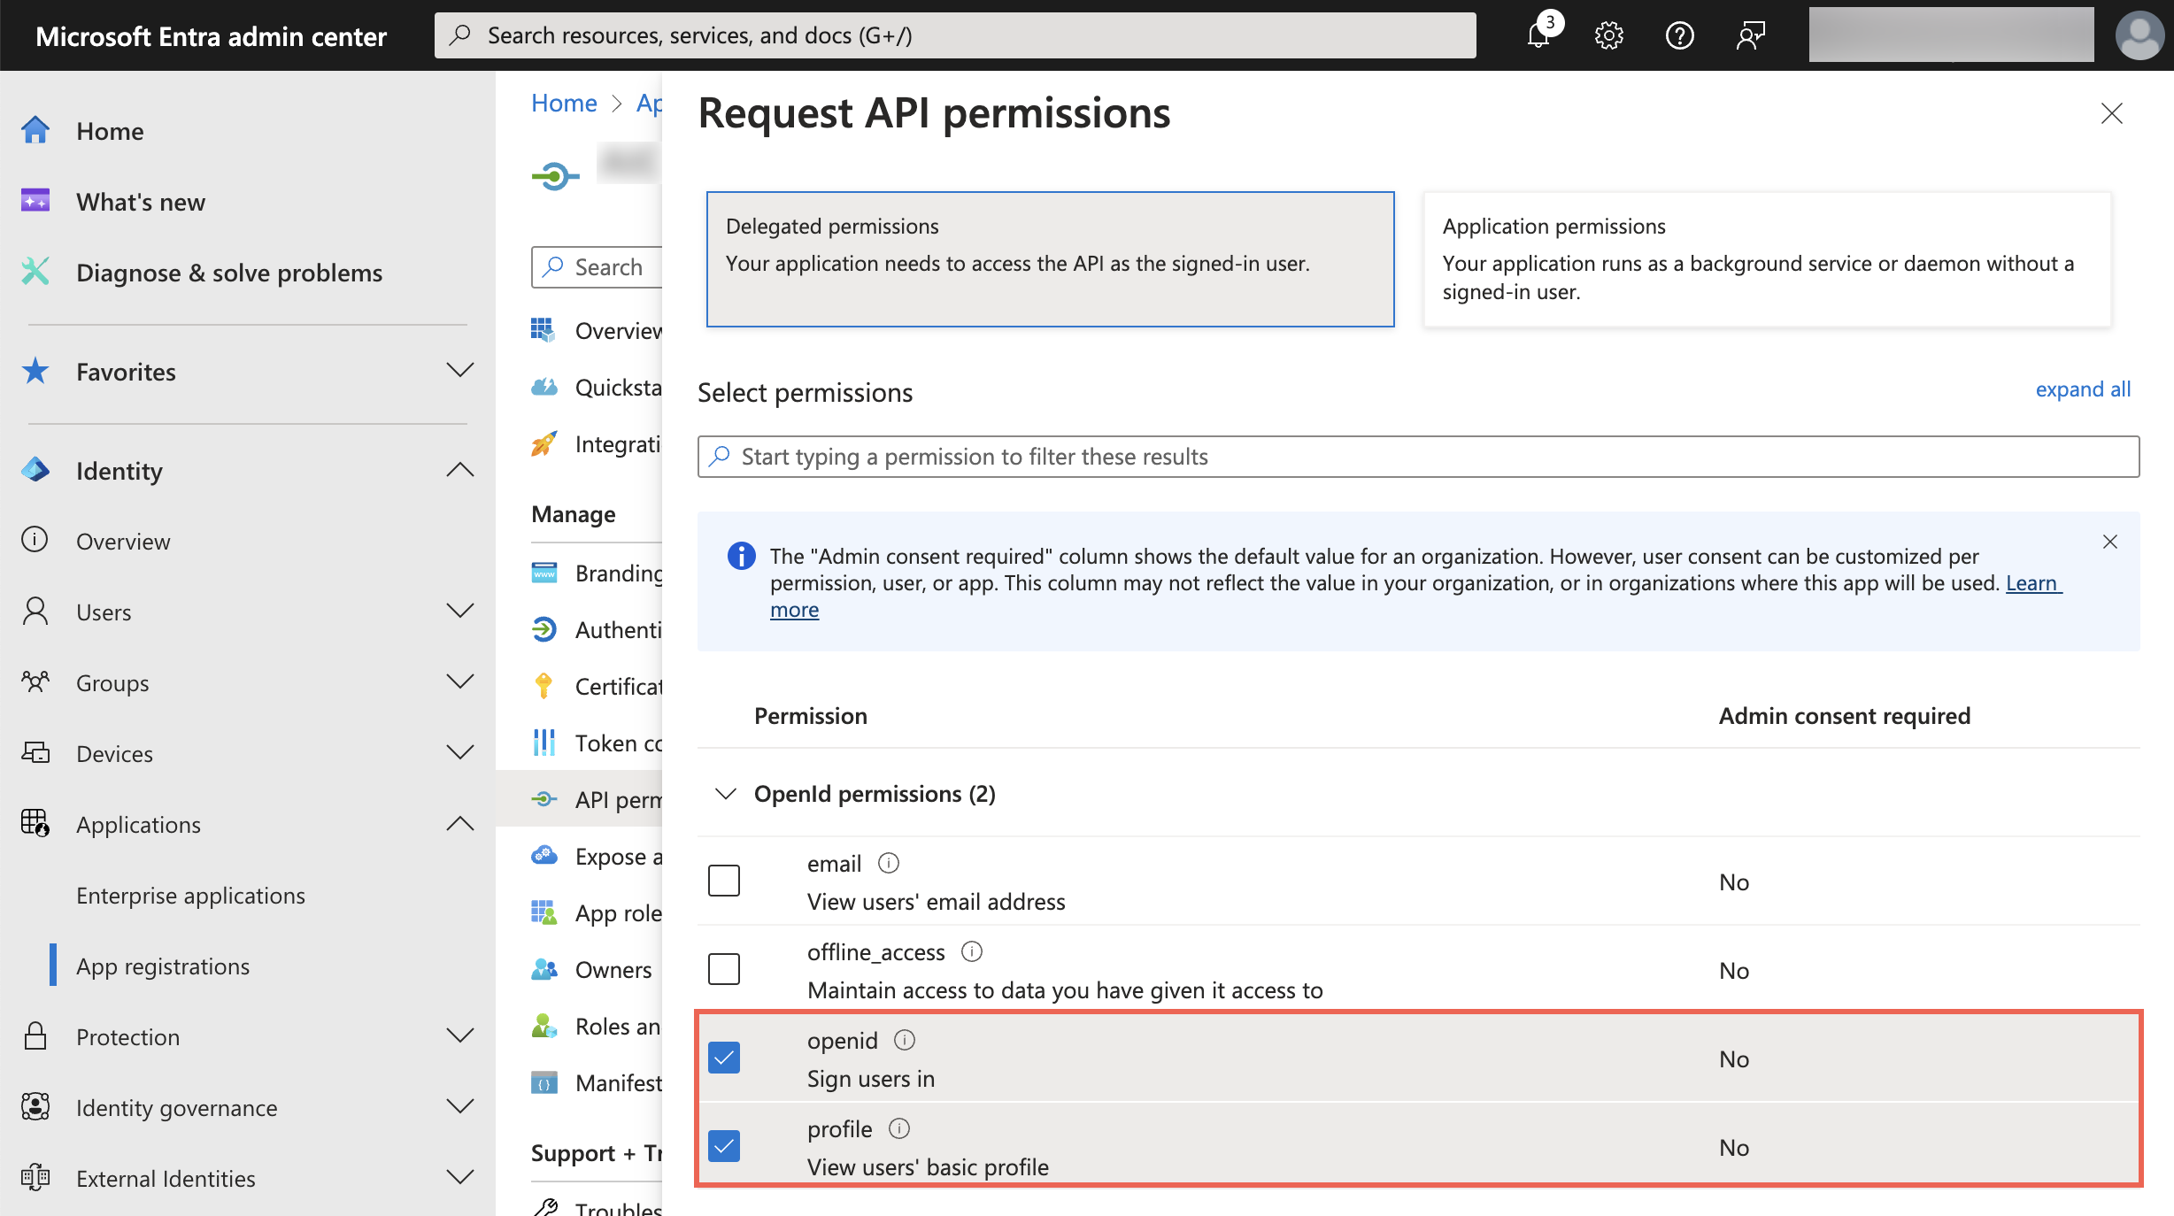Click the Expose an API gears icon
Image resolution: width=2174 pixels, height=1216 pixels.
[544, 856]
